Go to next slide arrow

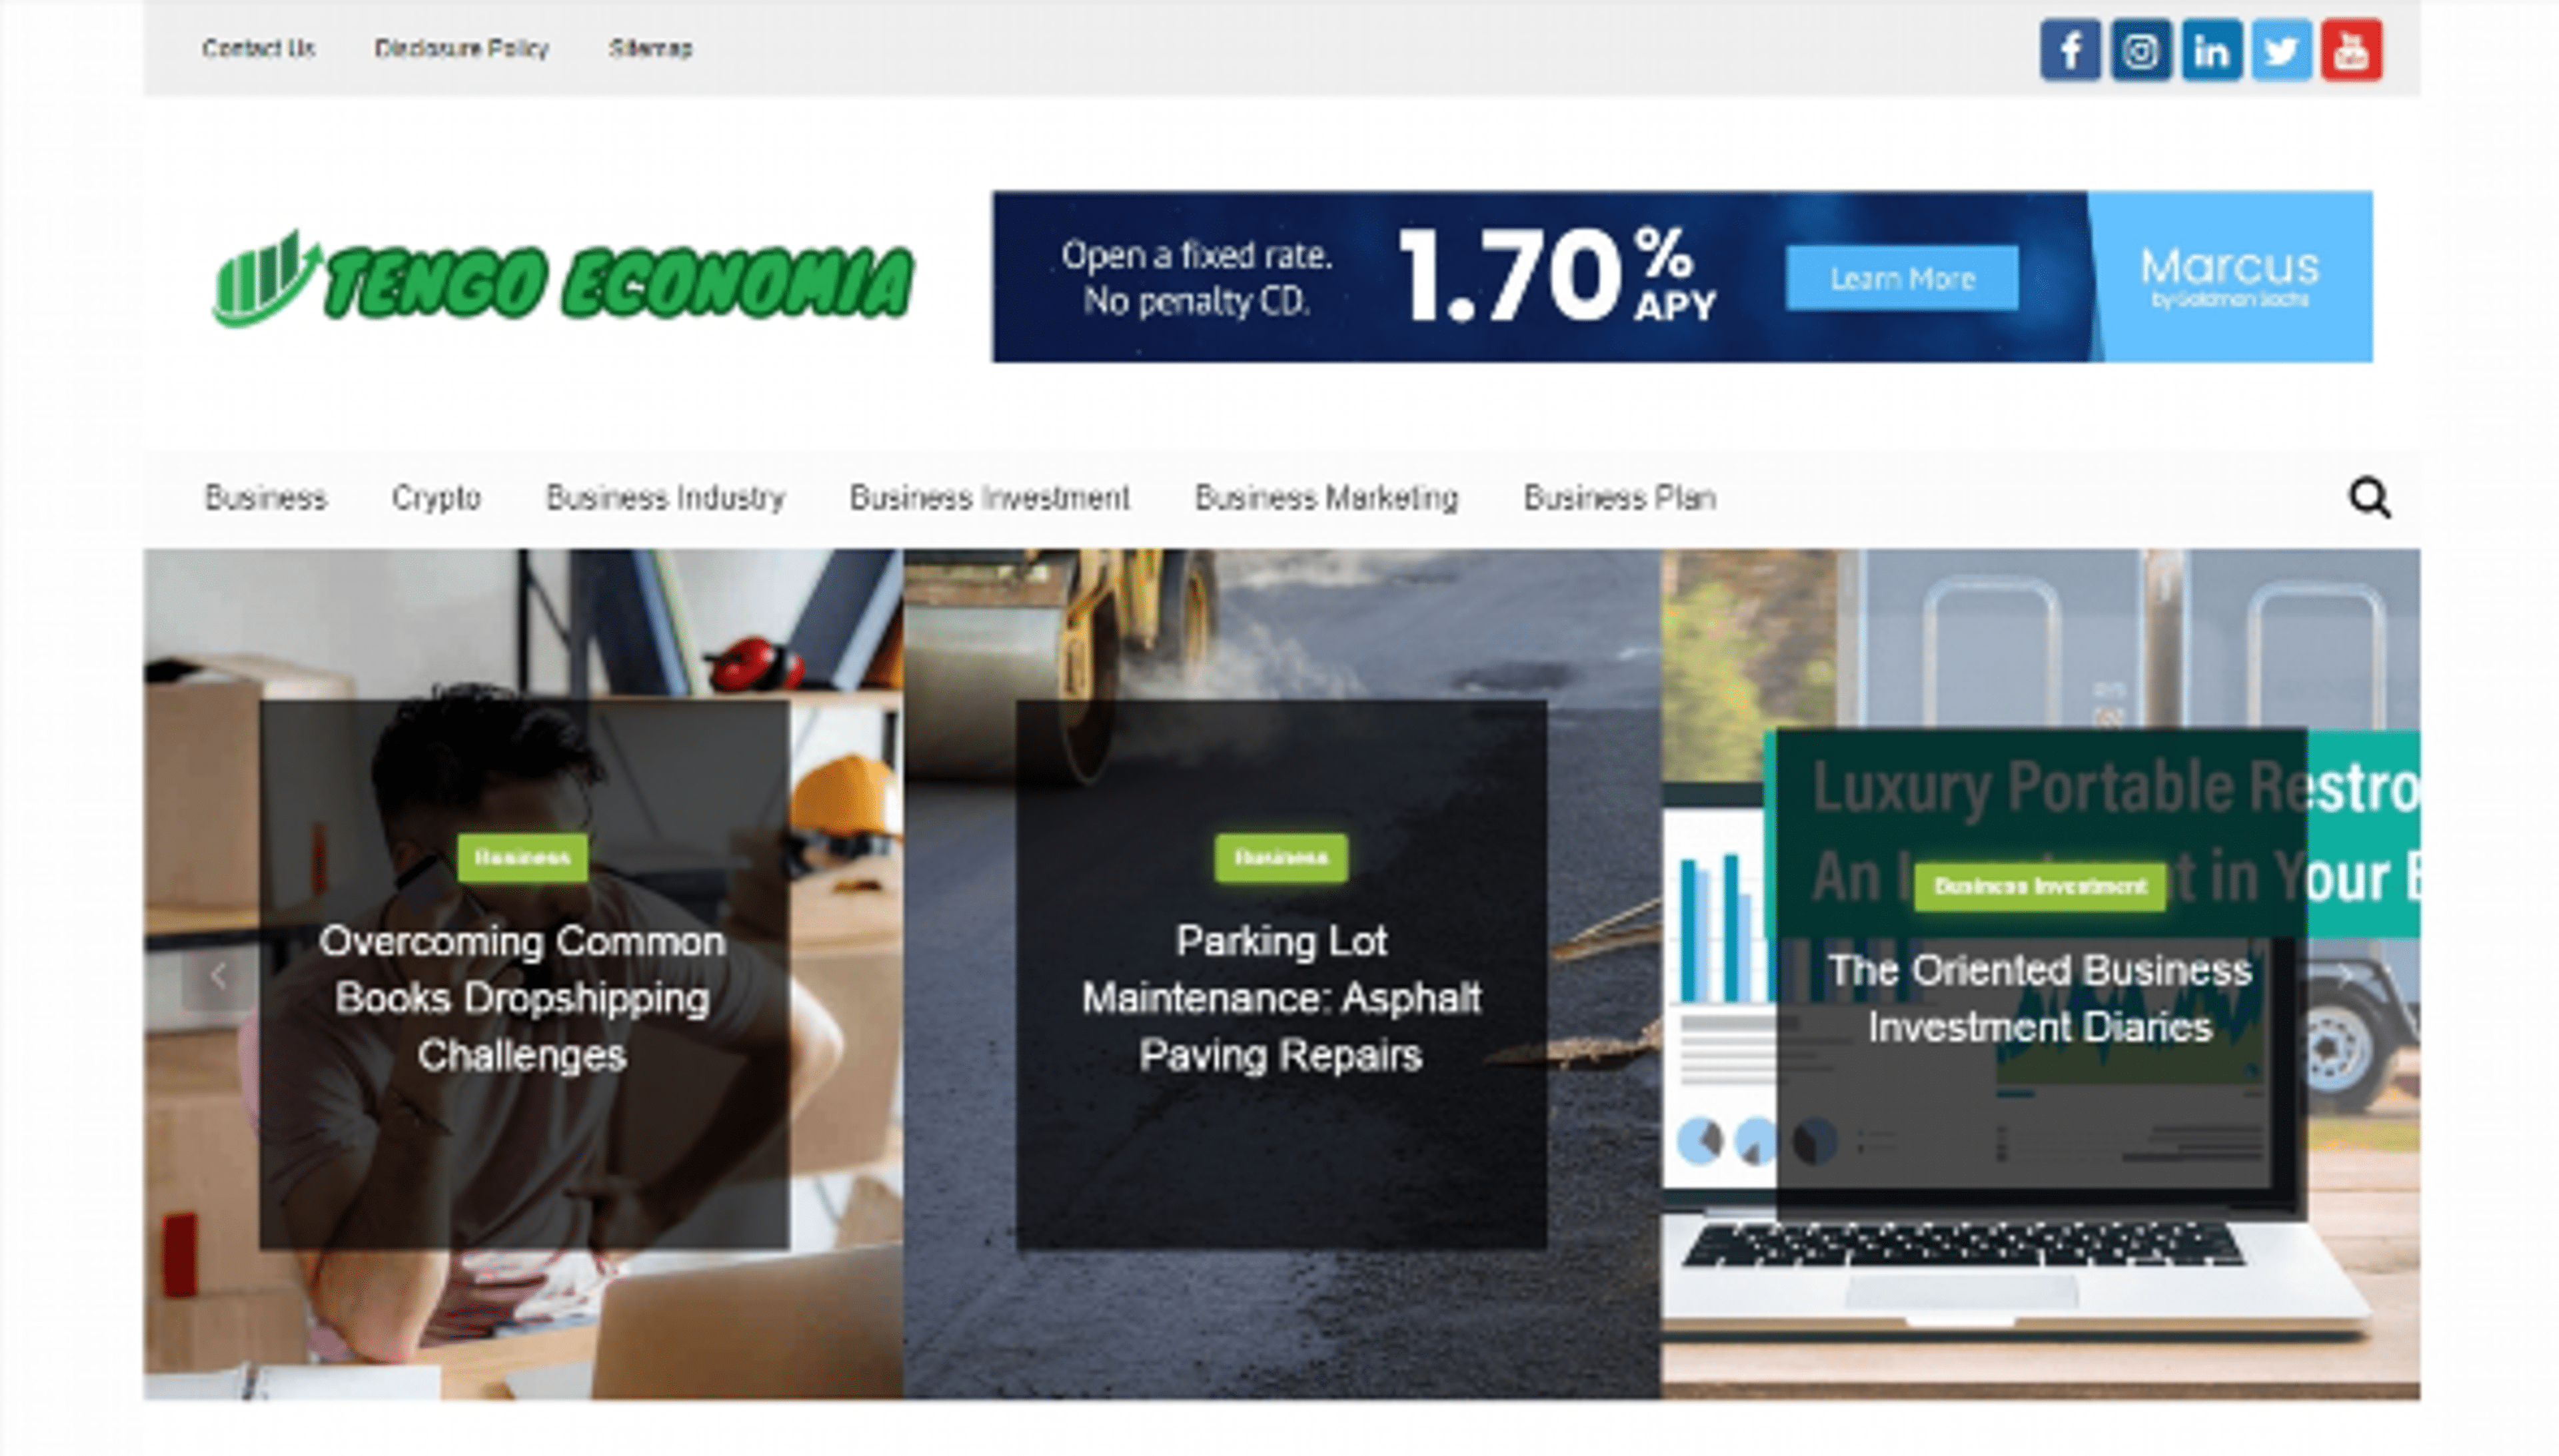2345,976
